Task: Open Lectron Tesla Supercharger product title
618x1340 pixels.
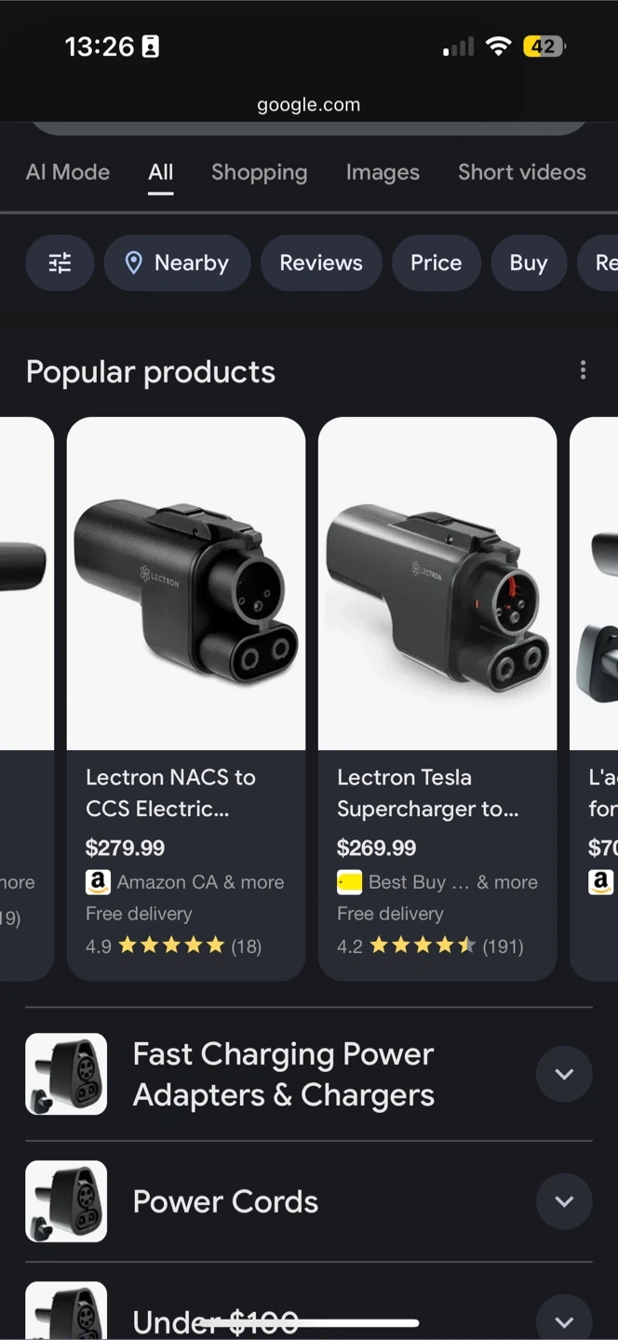Action: (x=427, y=793)
